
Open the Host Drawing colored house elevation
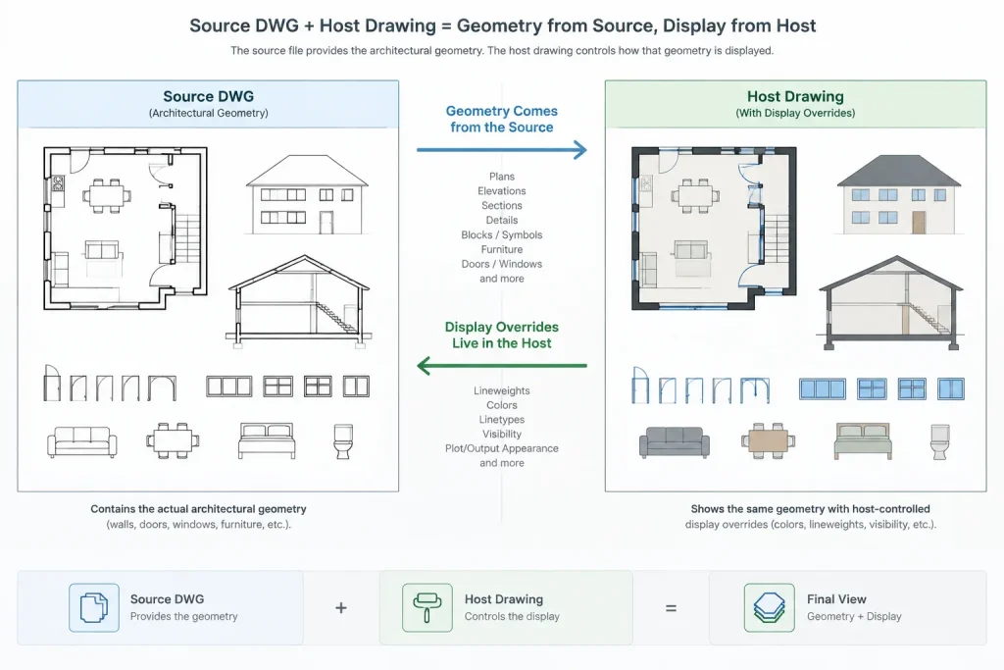tap(899, 195)
